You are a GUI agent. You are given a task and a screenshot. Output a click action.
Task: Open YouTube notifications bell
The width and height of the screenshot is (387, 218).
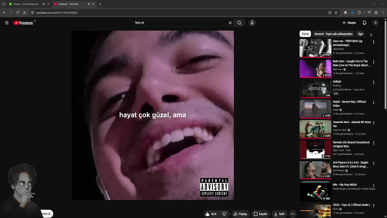coord(364,23)
